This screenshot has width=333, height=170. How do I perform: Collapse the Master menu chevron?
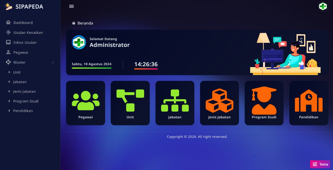53,62
